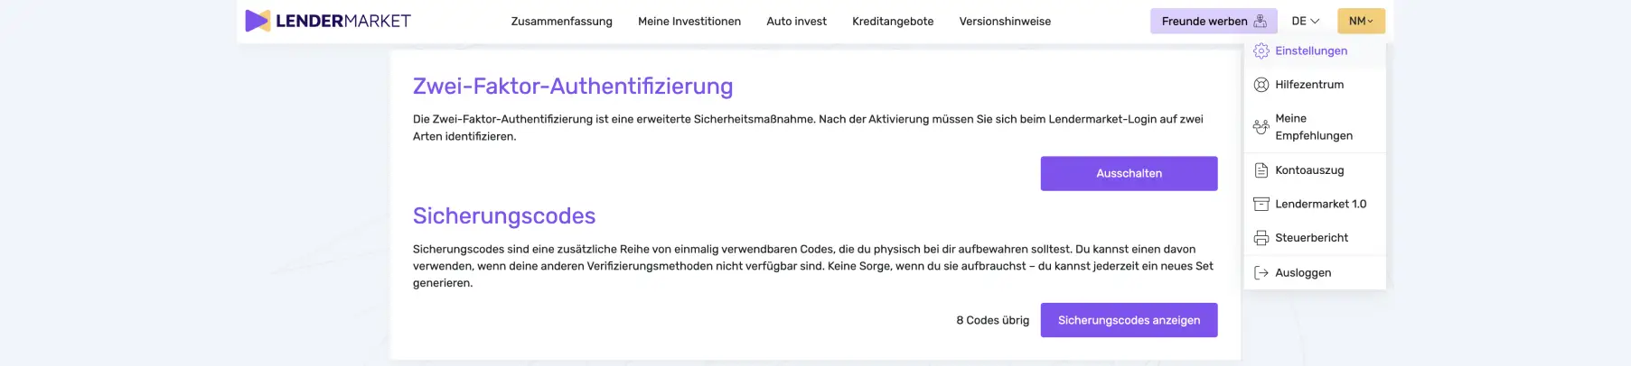Click the LENDERMARKET wordmark text

[343, 21]
